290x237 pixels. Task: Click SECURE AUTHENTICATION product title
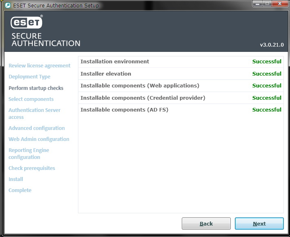click(46, 40)
